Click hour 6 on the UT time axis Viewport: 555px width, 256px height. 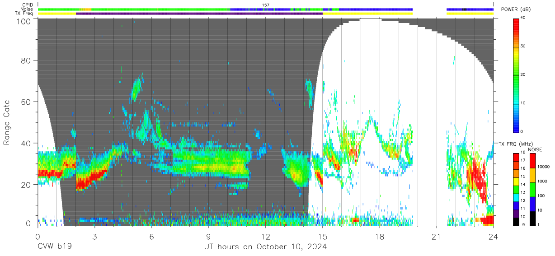click(x=151, y=237)
